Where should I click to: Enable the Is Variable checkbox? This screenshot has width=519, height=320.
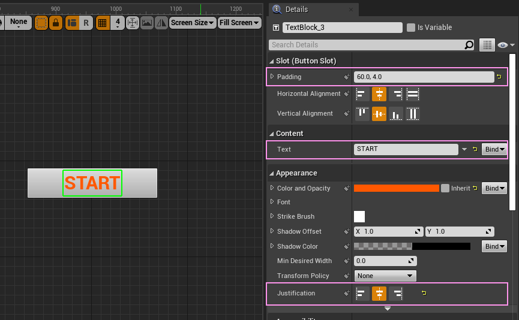[x=411, y=28]
